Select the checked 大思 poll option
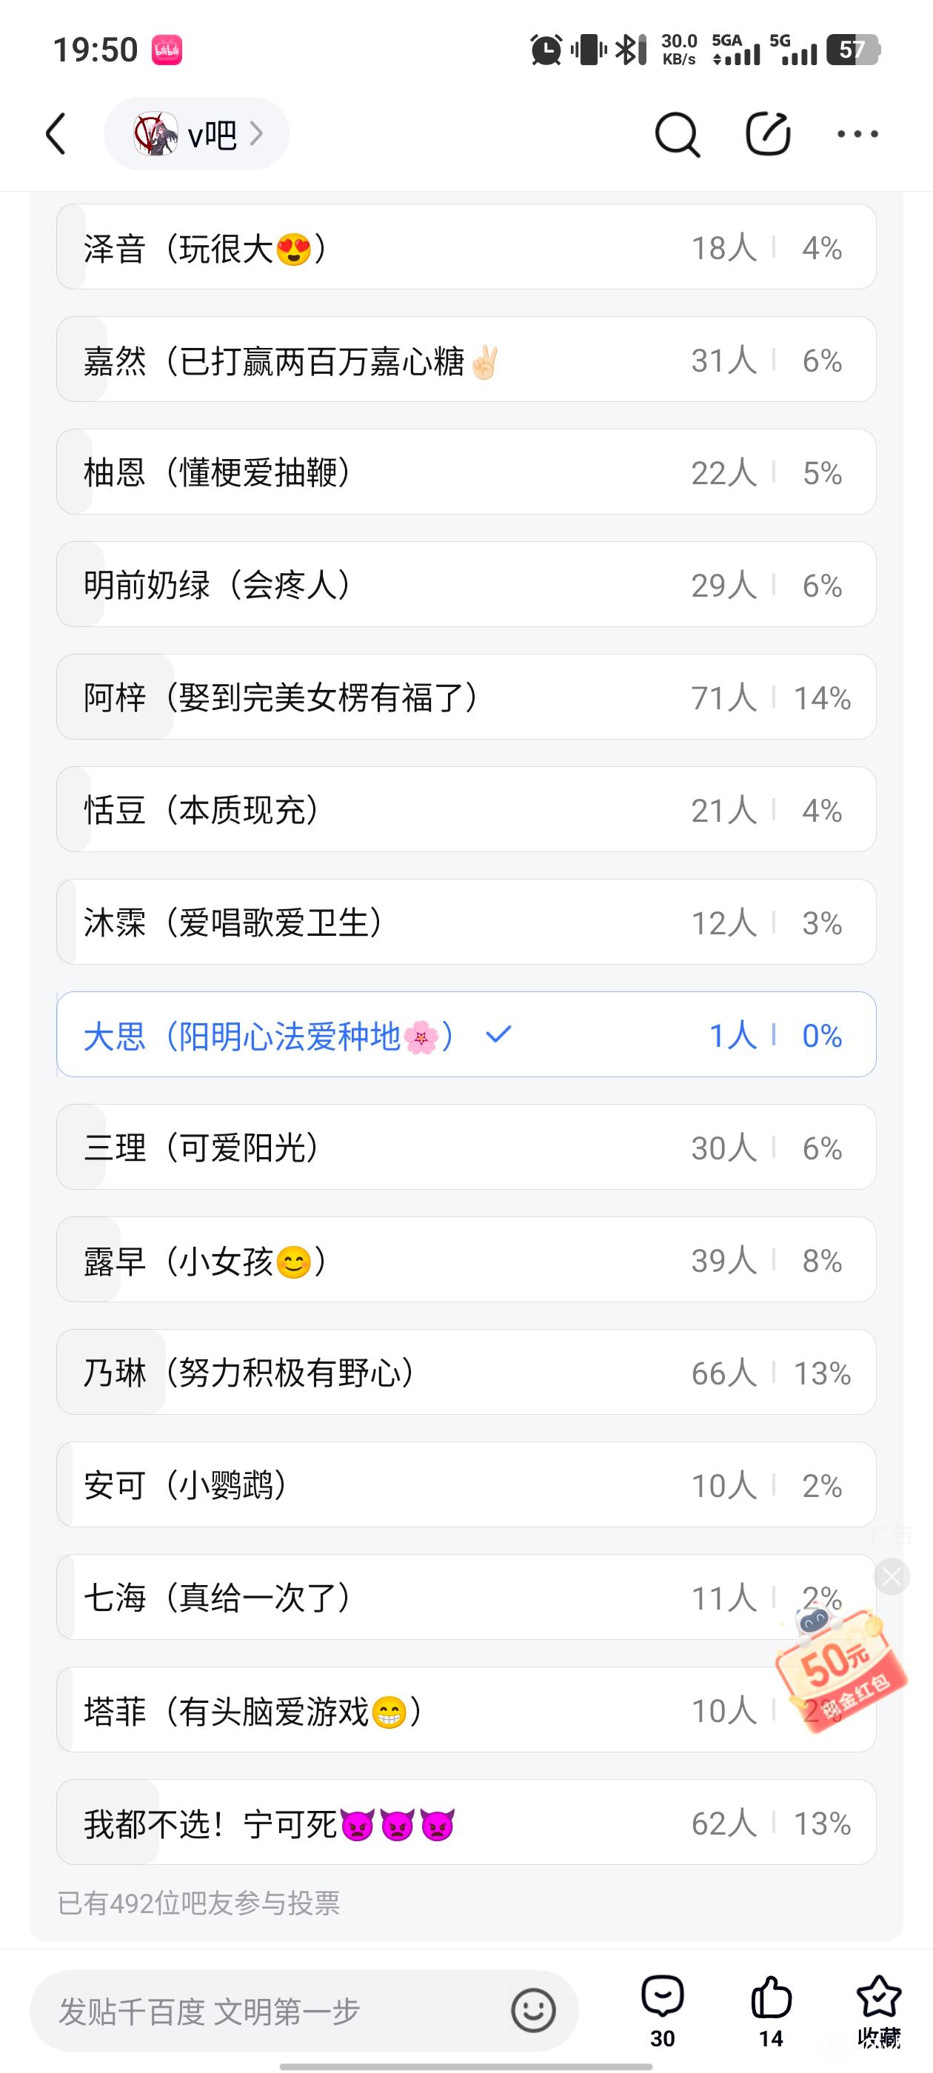The image size is (933, 2073). coord(466,1035)
